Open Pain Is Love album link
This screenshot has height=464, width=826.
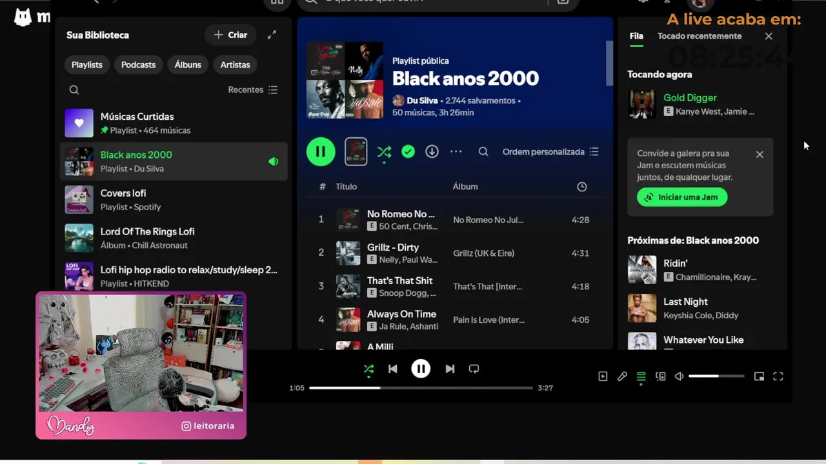[489, 320]
